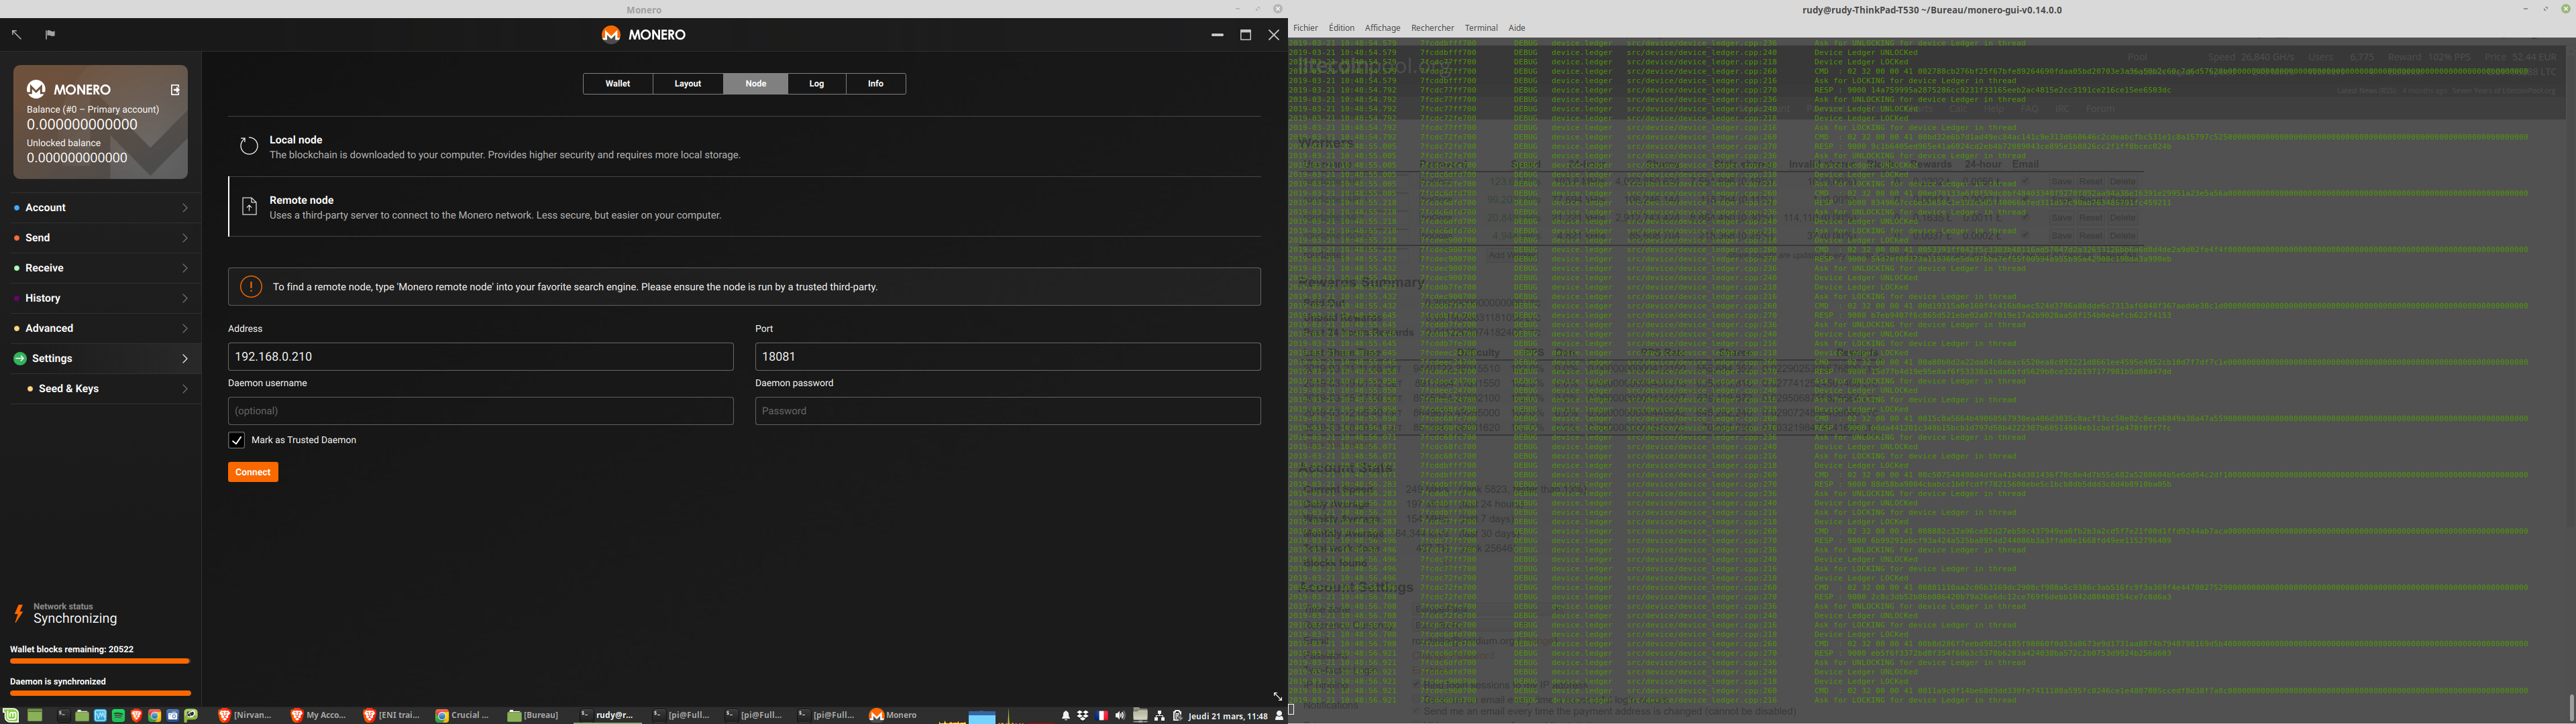Switch to Monero taskbar entry
The height and width of the screenshot is (724, 2576).
[893, 715]
